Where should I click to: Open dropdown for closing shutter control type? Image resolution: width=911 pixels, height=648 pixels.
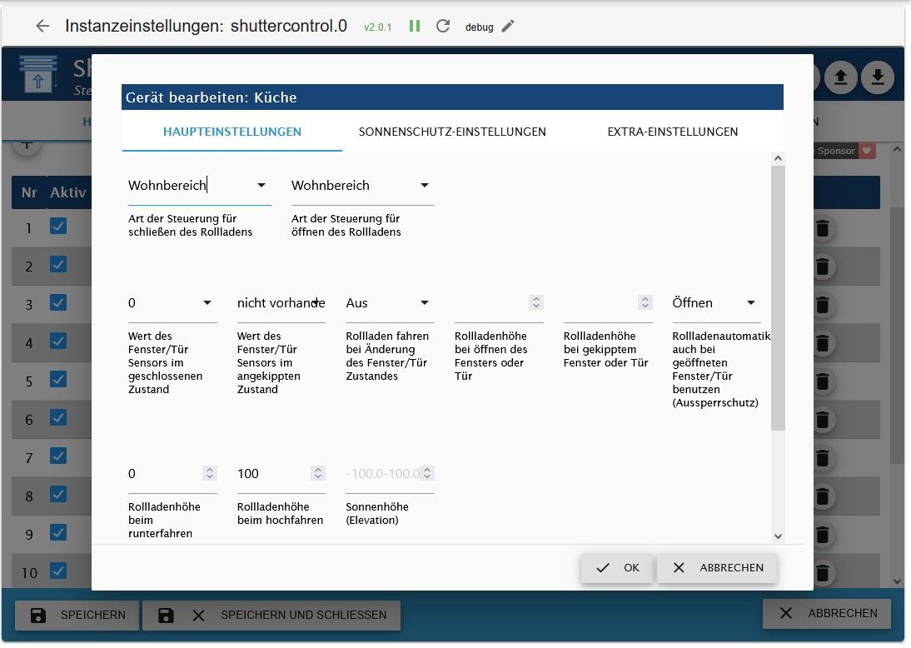pos(199,186)
